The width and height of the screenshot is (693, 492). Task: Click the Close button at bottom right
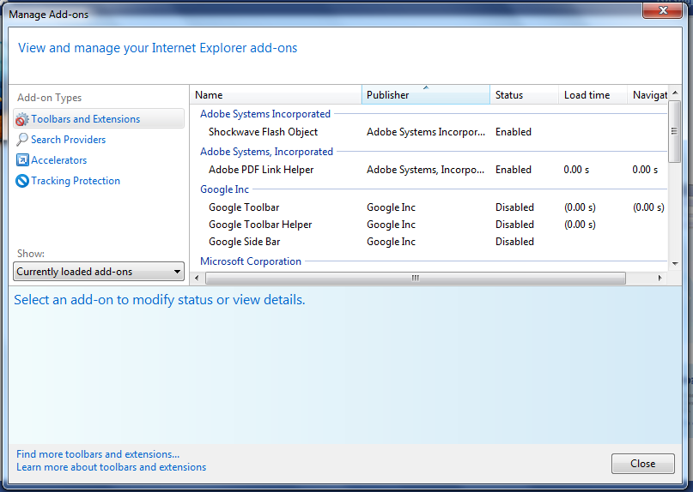[643, 464]
